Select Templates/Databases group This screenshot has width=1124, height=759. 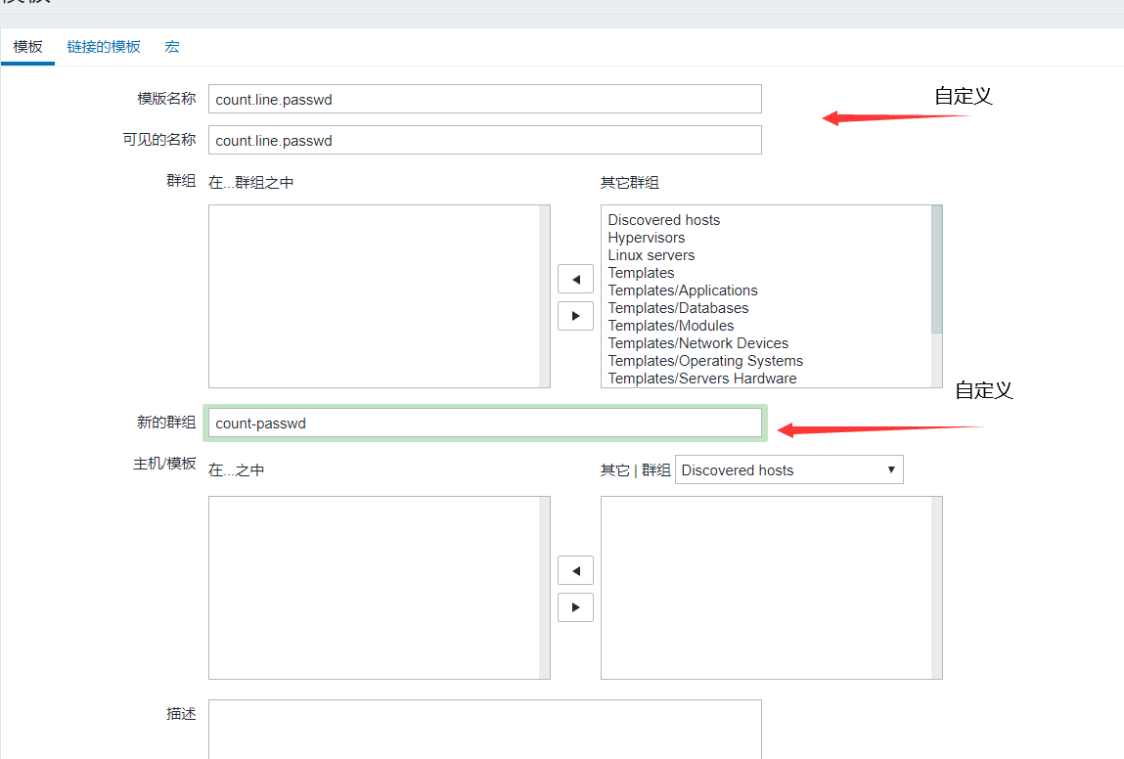click(x=678, y=308)
